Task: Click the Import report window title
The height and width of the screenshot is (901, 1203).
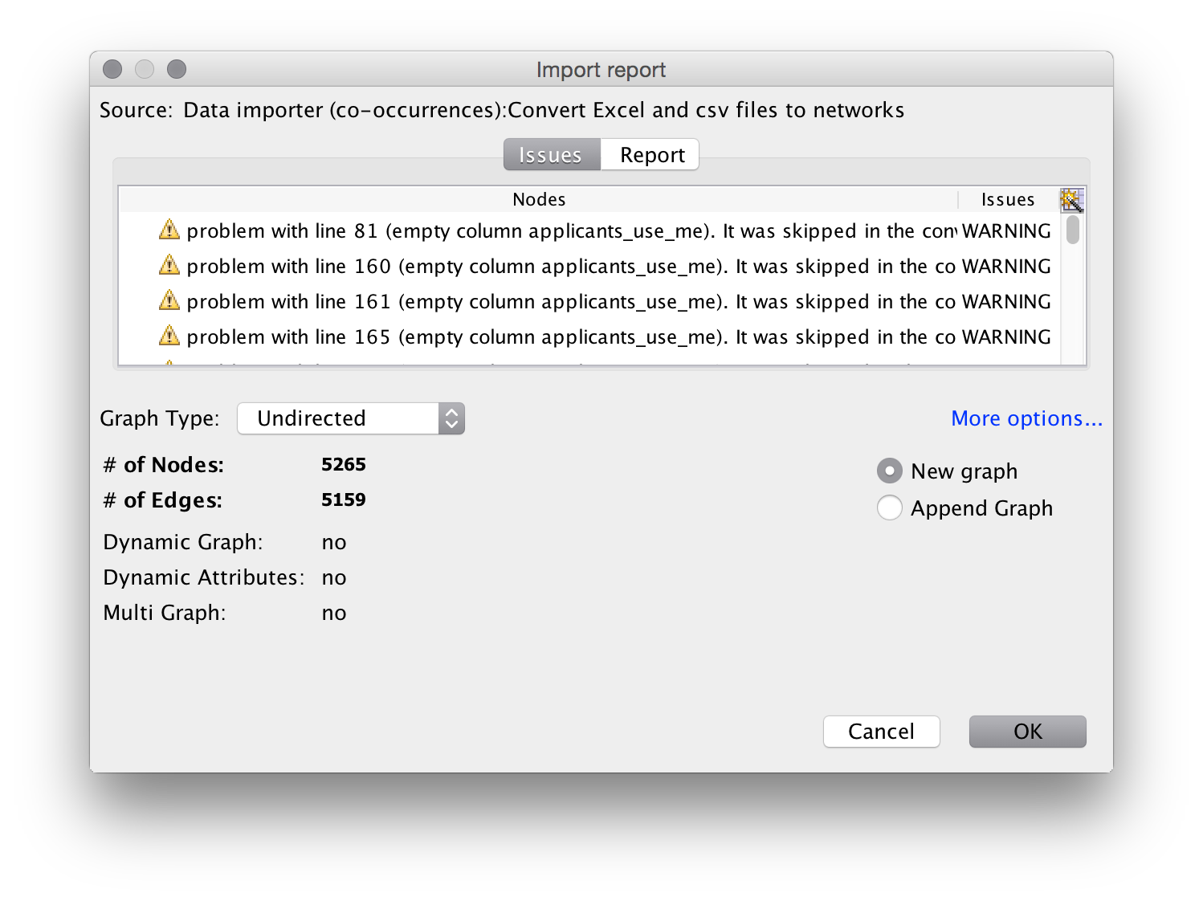Action: [601, 70]
